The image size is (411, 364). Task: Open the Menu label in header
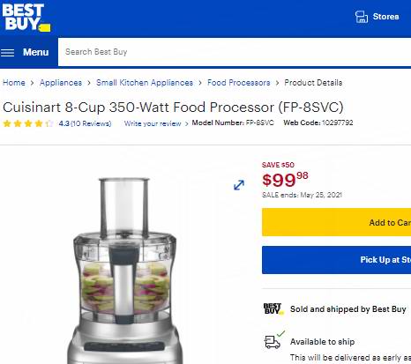[36, 52]
